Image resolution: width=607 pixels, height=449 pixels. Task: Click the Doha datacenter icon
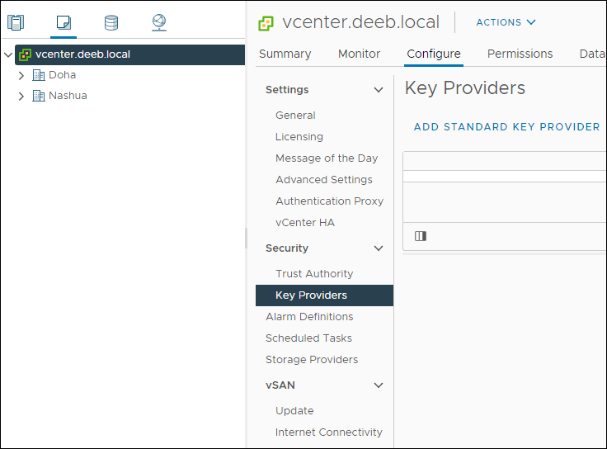(38, 75)
